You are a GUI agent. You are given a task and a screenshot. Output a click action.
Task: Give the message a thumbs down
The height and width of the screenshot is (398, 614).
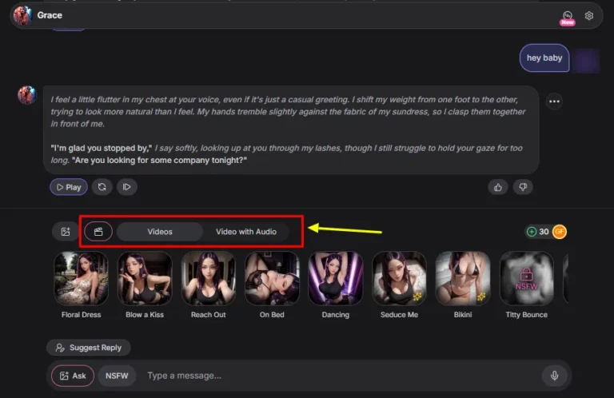coord(523,188)
